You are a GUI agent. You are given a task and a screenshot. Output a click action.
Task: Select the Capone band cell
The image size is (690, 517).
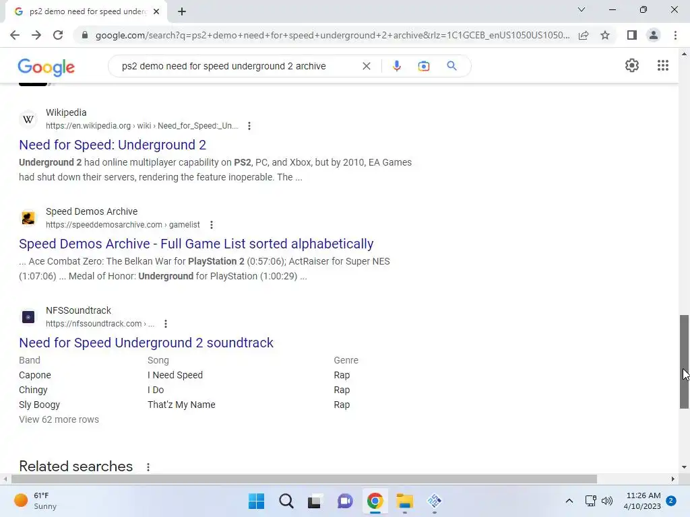[x=35, y=375]
